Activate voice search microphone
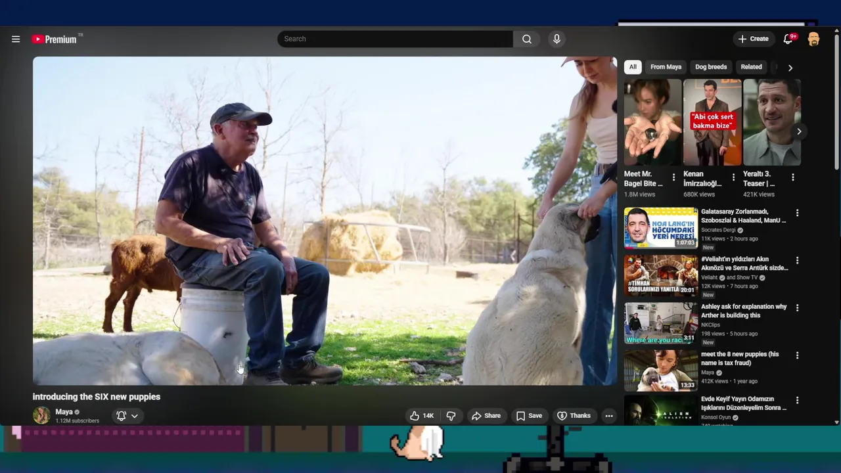The width and height of the screenshot is (841, 473). click(x=557, y=39)
